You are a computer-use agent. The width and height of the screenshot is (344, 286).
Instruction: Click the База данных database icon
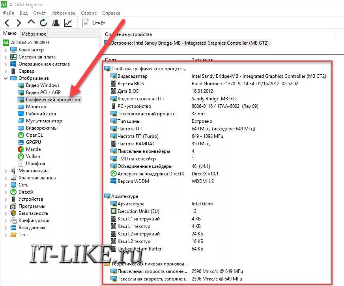(13, 228)
